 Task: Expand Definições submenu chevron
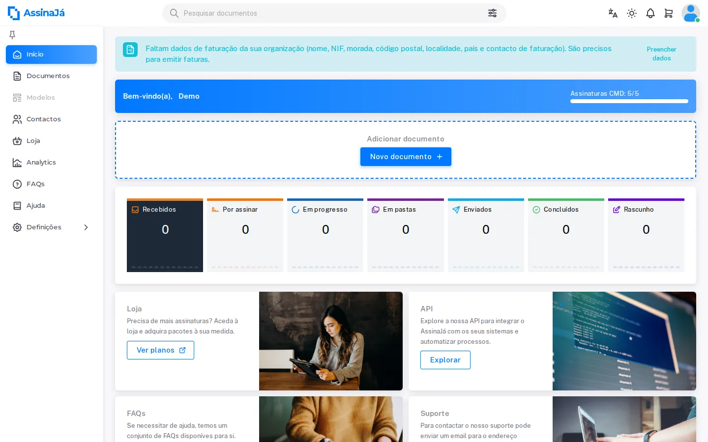86,227
